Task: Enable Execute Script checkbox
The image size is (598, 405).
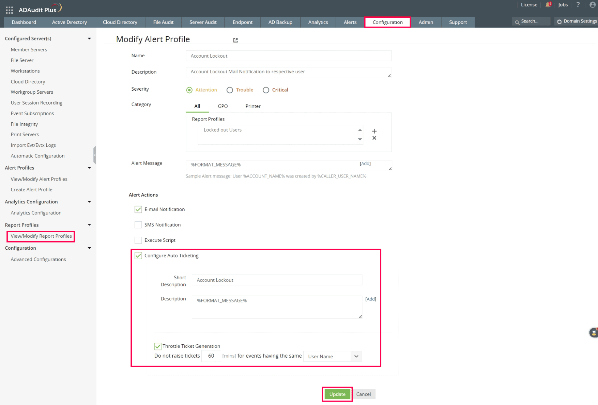Action: click(138, 240)
